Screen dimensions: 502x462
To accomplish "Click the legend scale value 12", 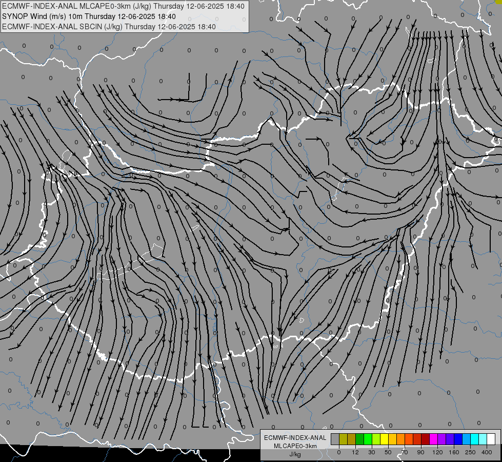I will pyautogui.click(x=355, y=452).
